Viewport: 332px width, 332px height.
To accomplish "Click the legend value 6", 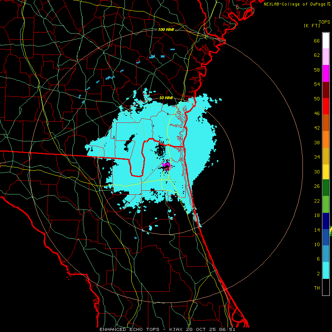I will coord(318,259).
